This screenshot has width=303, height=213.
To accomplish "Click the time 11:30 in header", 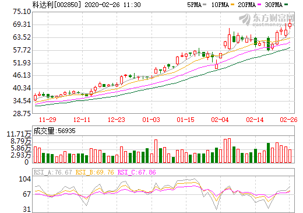I will (x=132, y=5).
